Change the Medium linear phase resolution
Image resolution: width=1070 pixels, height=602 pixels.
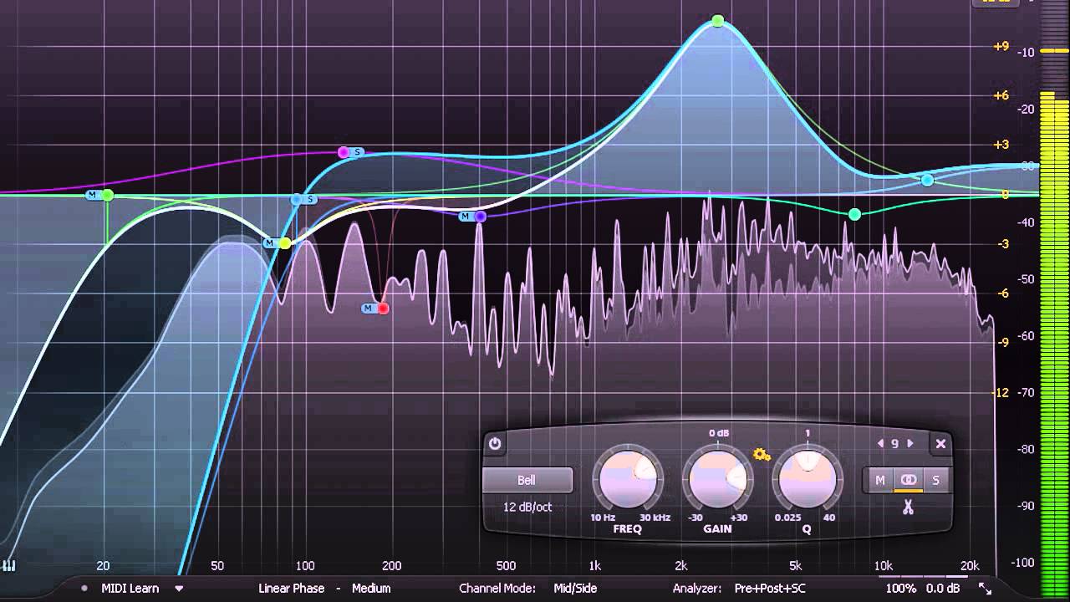coord(371,589)
